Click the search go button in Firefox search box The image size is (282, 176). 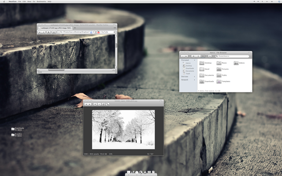point(115,32)
